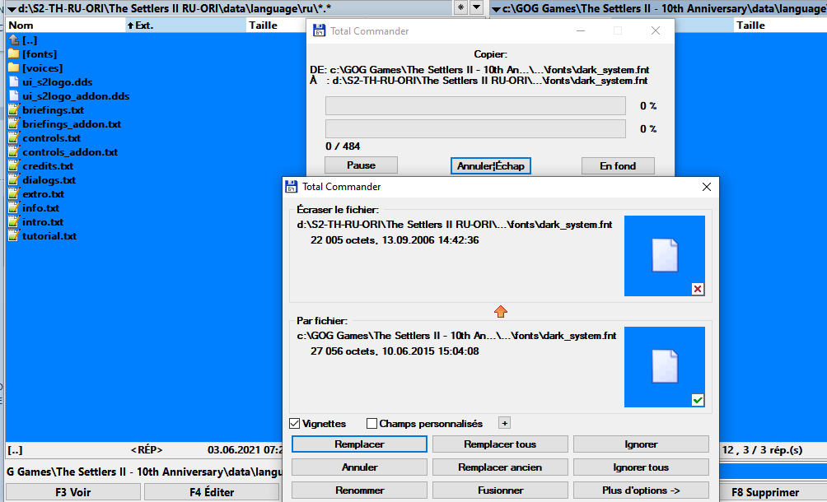Click the extro.txt file icon
Screen dimensions: 827x502
click(14, 194)
